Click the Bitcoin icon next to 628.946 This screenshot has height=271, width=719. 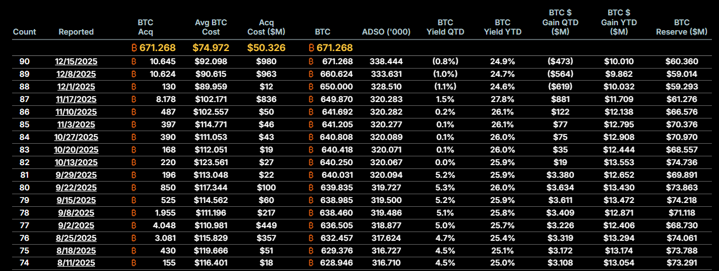click(311, 263)
